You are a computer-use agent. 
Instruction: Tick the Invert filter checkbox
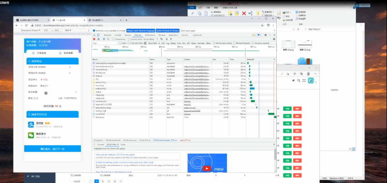(x=119, y=43)
